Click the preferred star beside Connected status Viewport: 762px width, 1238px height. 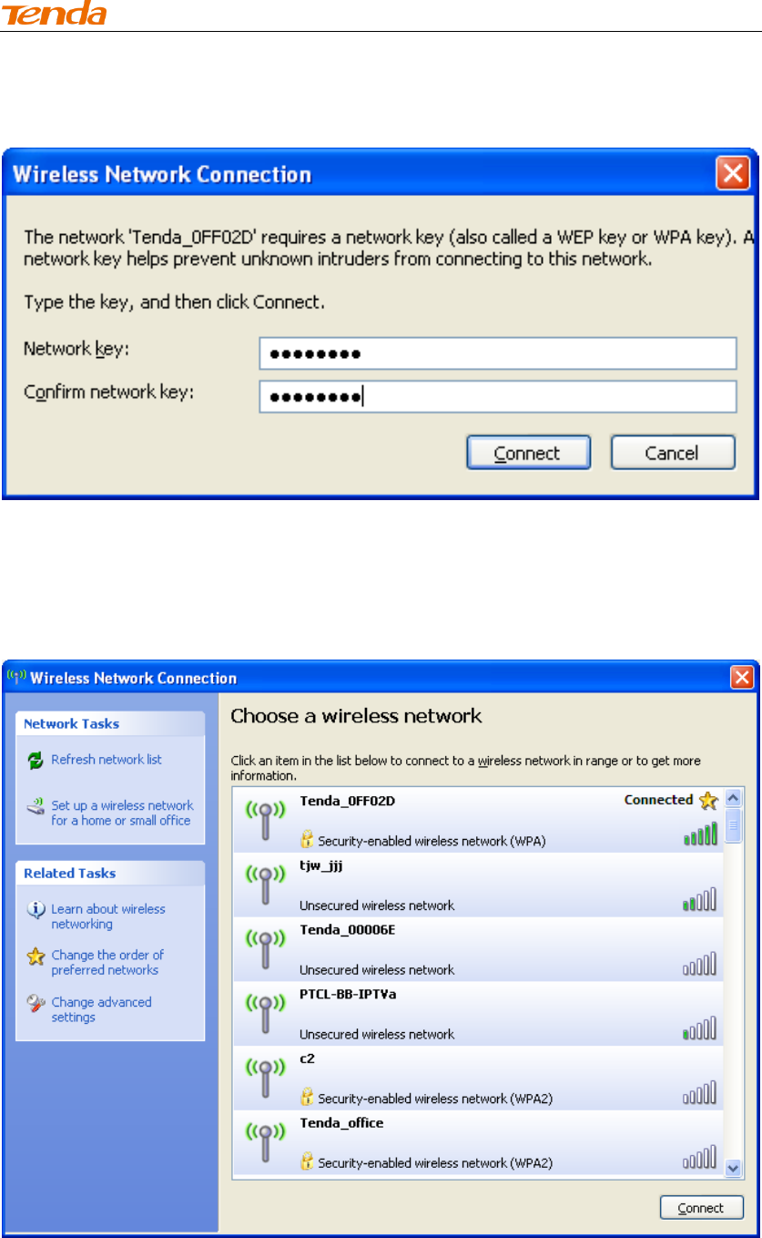[708, 802]
